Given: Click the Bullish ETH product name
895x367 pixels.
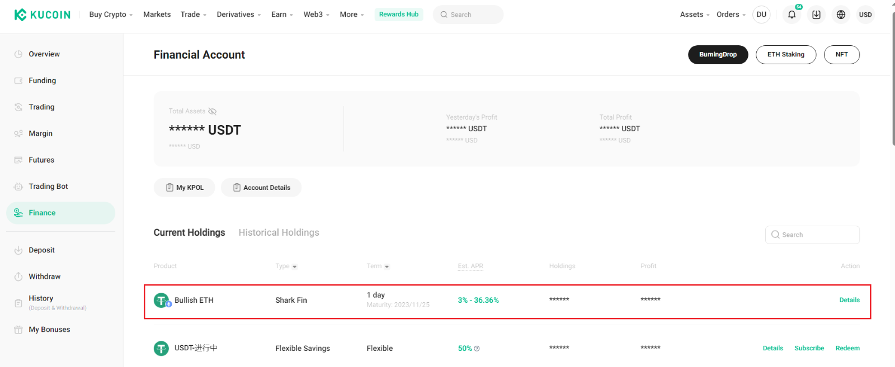Looking at the screenshot, I should (x=194, y=301).
